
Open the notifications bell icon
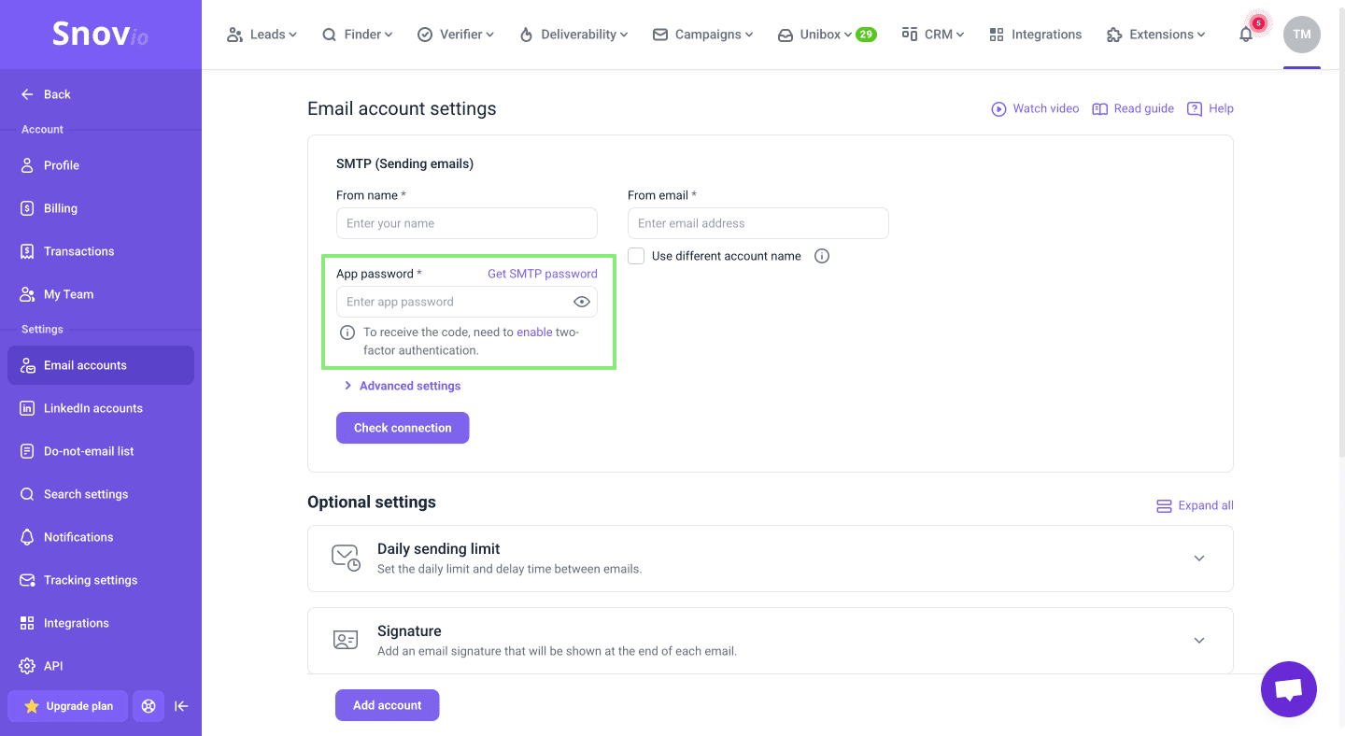tap(1246, 35)
